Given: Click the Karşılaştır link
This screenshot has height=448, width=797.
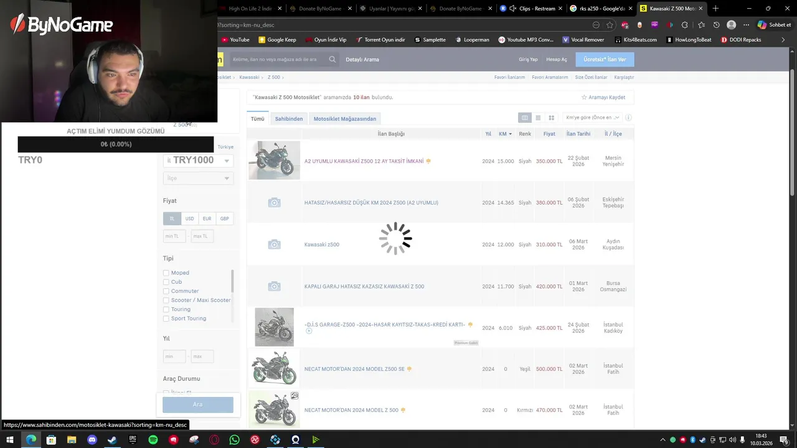Looking at the screenshot, I should (624, 77).
